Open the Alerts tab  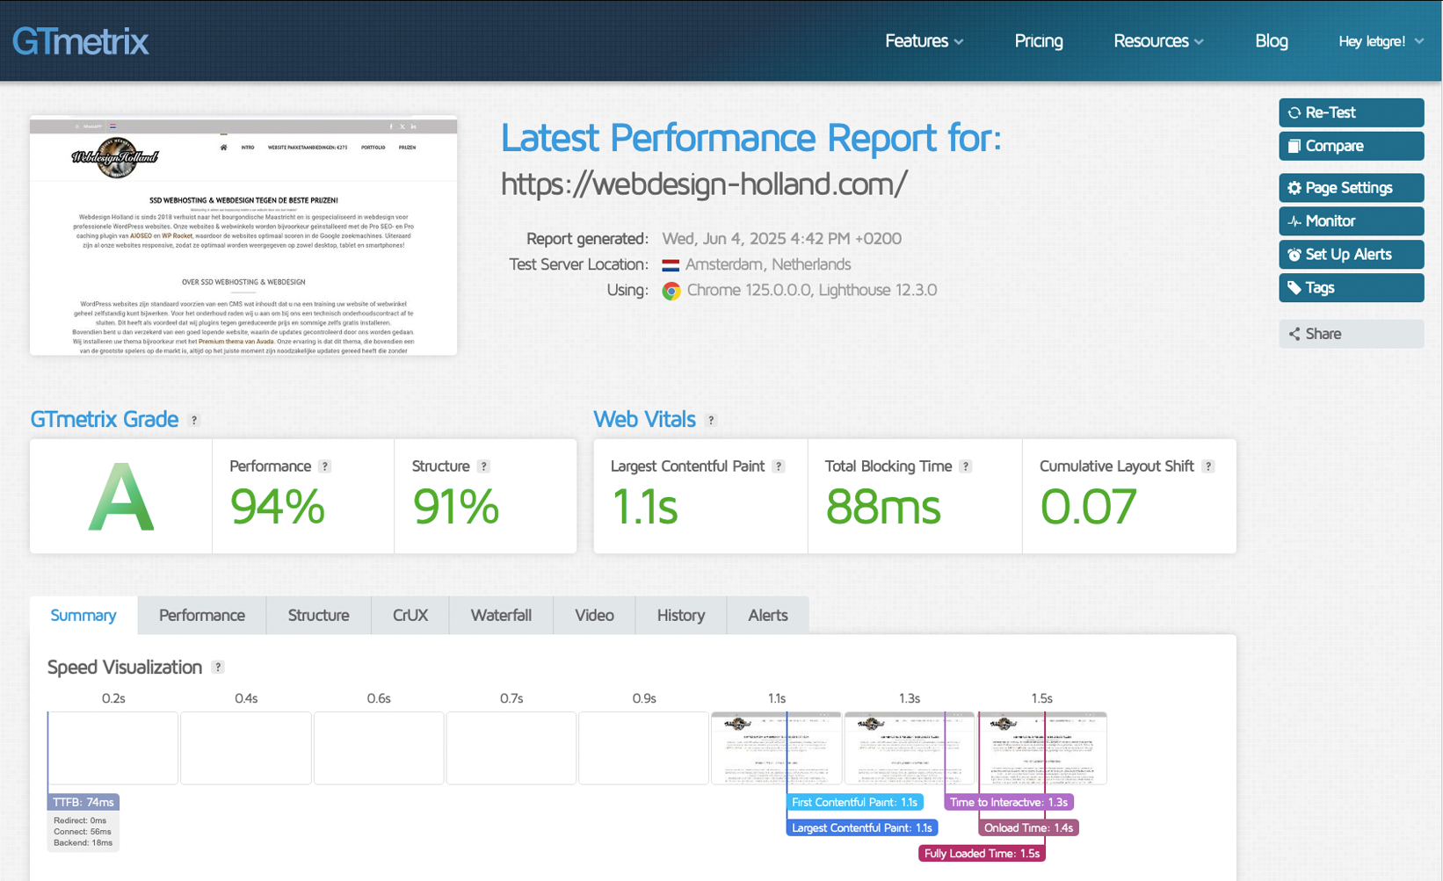click(768, 615)
